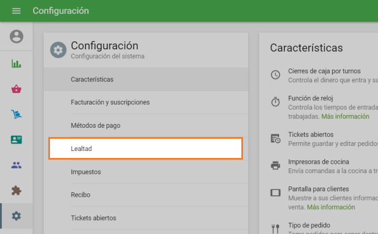Click the Impresoras de cocina printer icon
378x234 pixels.
276,165
